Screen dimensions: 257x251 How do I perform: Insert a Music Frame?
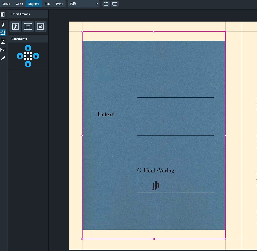(x=15, y=26)
